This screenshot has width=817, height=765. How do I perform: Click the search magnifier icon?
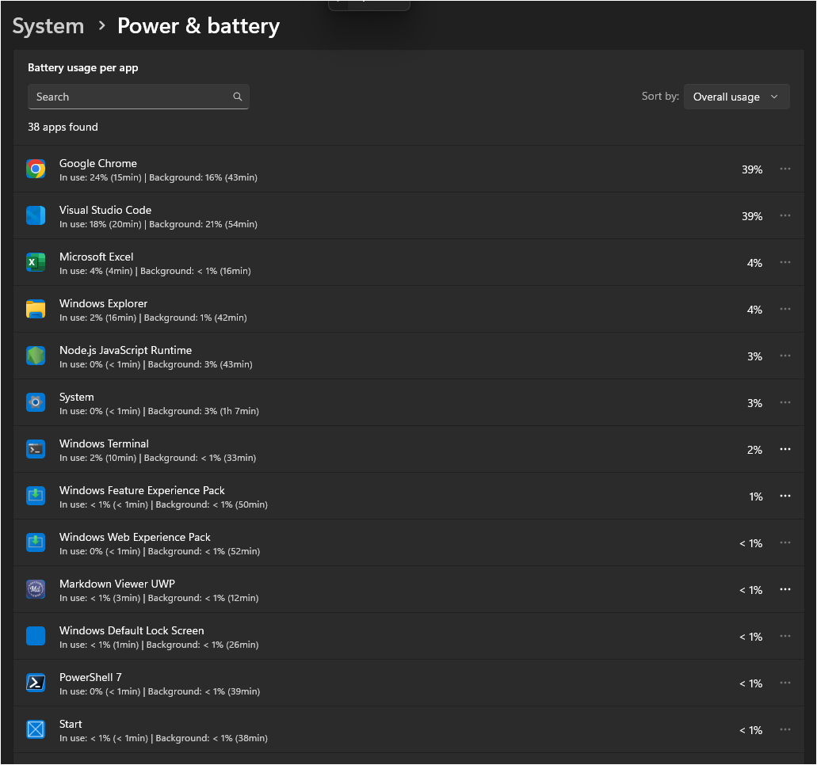238,97
